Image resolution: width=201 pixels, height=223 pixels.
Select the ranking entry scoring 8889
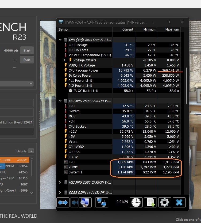[14, 190]
